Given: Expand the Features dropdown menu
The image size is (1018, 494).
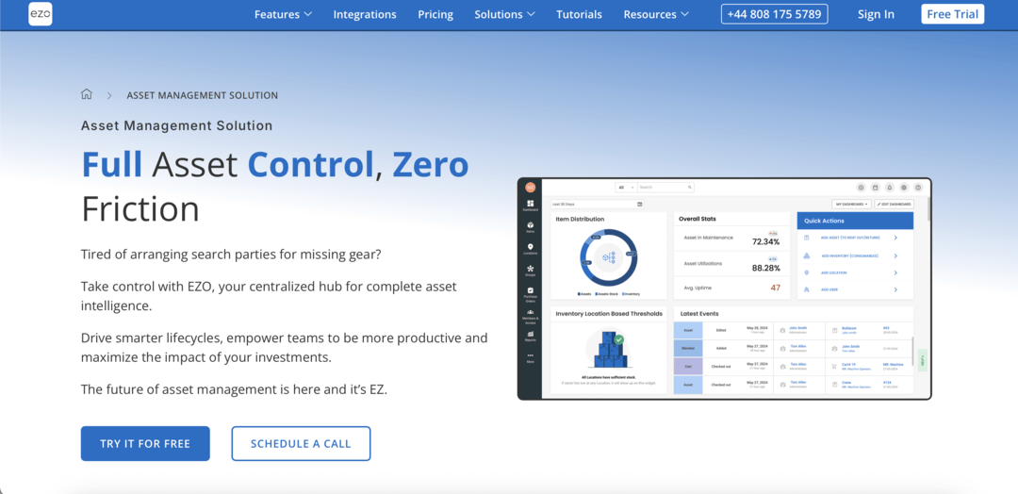Looking at the screenshot, I should click(283, 14).
